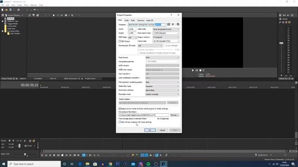Click the Save icon in main toolbar
This screenshot has height=167, width=298.
click(10, 10)
